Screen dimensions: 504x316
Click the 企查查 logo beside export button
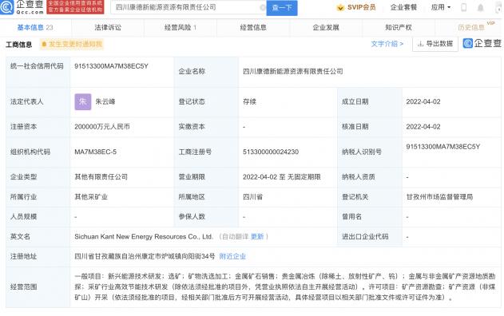482,43
